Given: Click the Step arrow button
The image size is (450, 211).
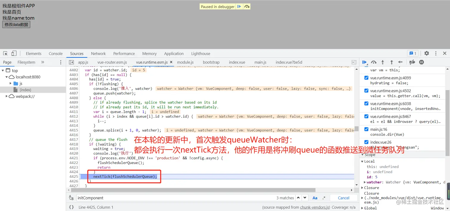Looking at the screenshot, I should (400, 62).
